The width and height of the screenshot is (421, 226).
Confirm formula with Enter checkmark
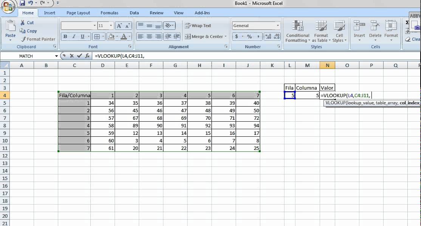pyautogui.click(x=79, y=56)
